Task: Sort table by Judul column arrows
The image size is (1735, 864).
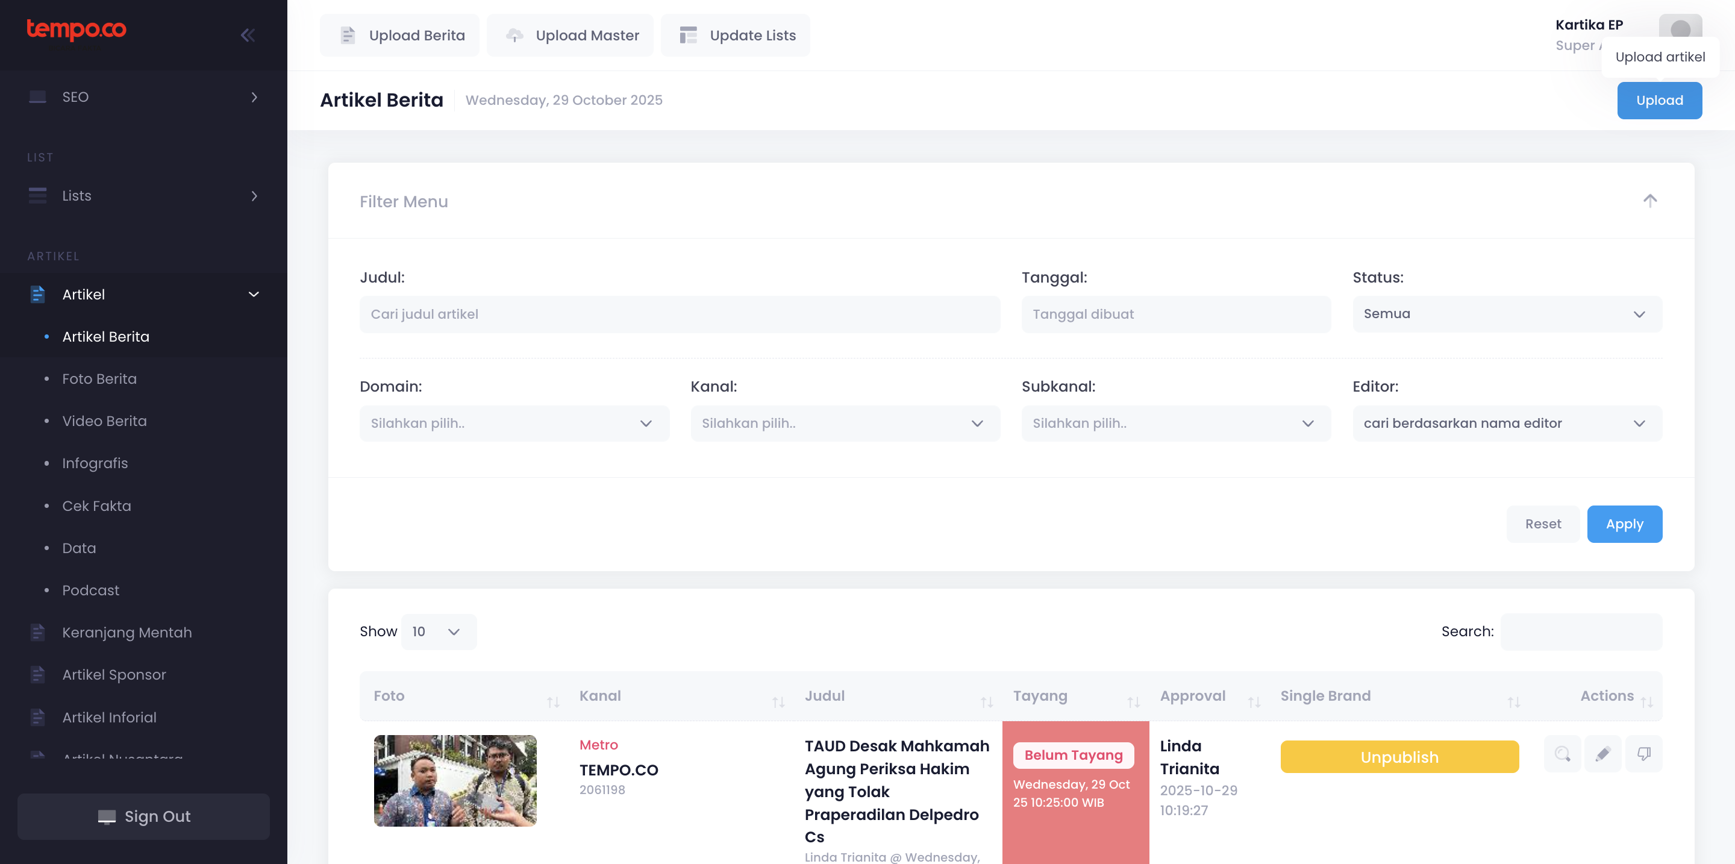Action: pos(987,703)
